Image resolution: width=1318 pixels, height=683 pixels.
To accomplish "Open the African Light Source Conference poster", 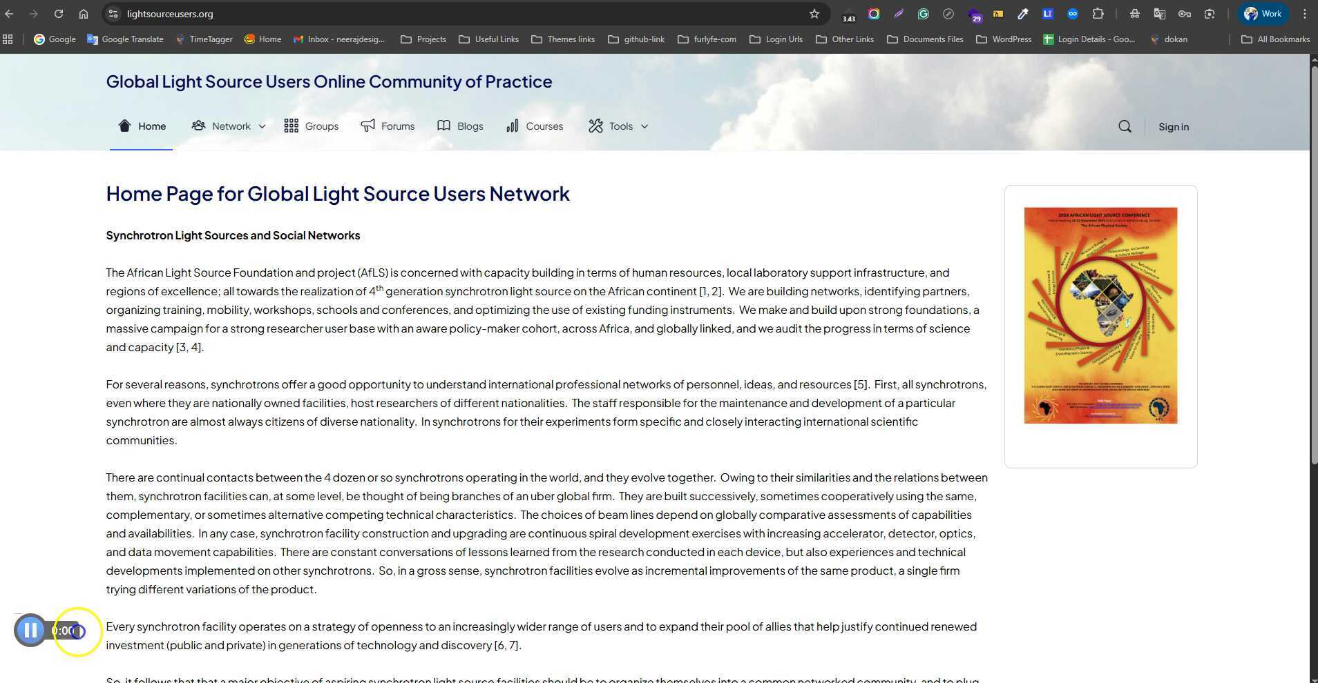I will click(1100, 315).
